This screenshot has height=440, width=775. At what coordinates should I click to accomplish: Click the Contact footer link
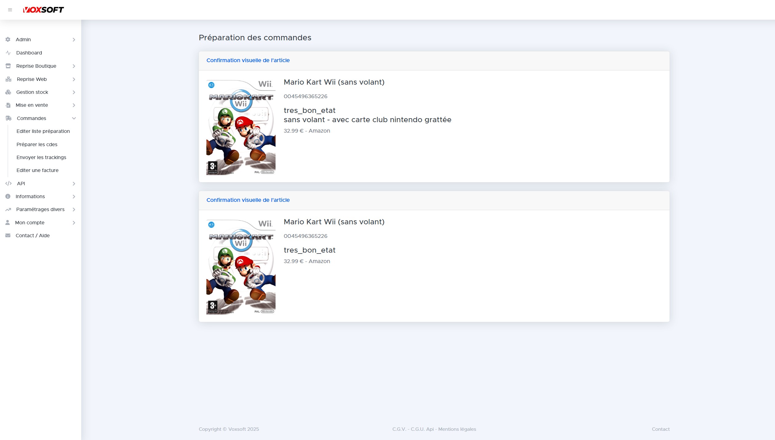[661, 429]
